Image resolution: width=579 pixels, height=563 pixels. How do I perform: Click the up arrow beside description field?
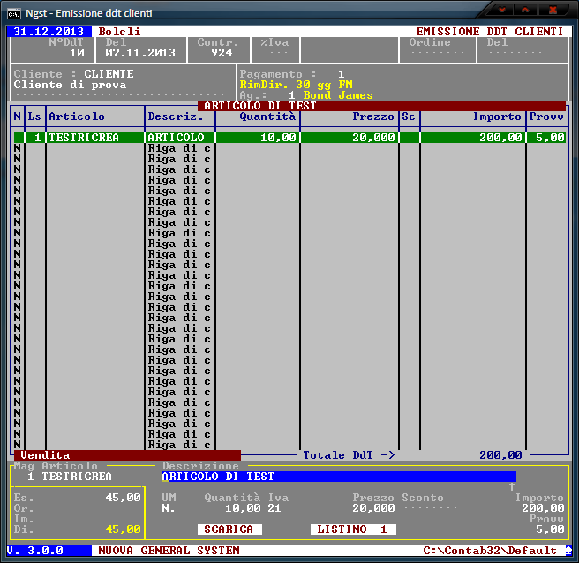coord(512,487)
